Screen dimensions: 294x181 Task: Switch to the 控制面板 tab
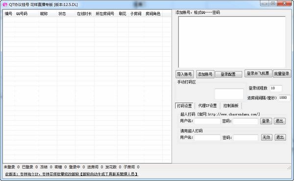point(231,106)
